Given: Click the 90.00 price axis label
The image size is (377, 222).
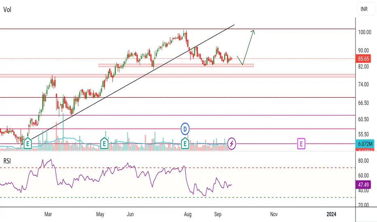Looking at the screenshot, I should click(363, 50).
